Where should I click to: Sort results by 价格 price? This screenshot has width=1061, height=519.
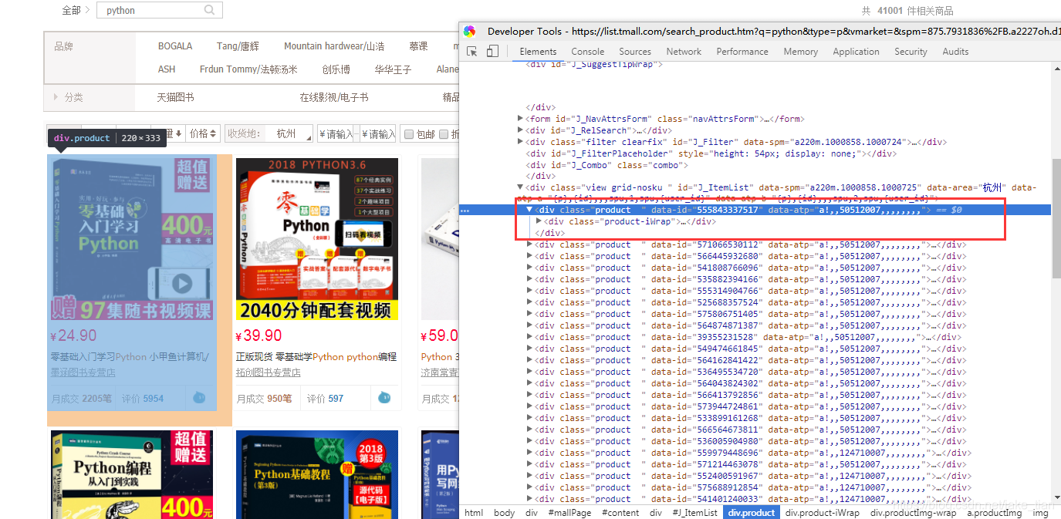point(204,133)
